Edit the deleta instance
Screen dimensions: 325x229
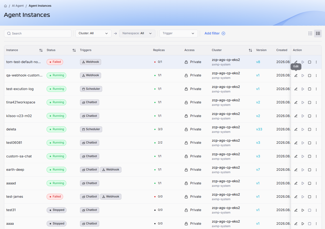click(x=296, y=129)
